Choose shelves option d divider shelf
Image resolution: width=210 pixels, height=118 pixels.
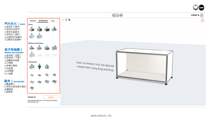click(x=55, y=48)
